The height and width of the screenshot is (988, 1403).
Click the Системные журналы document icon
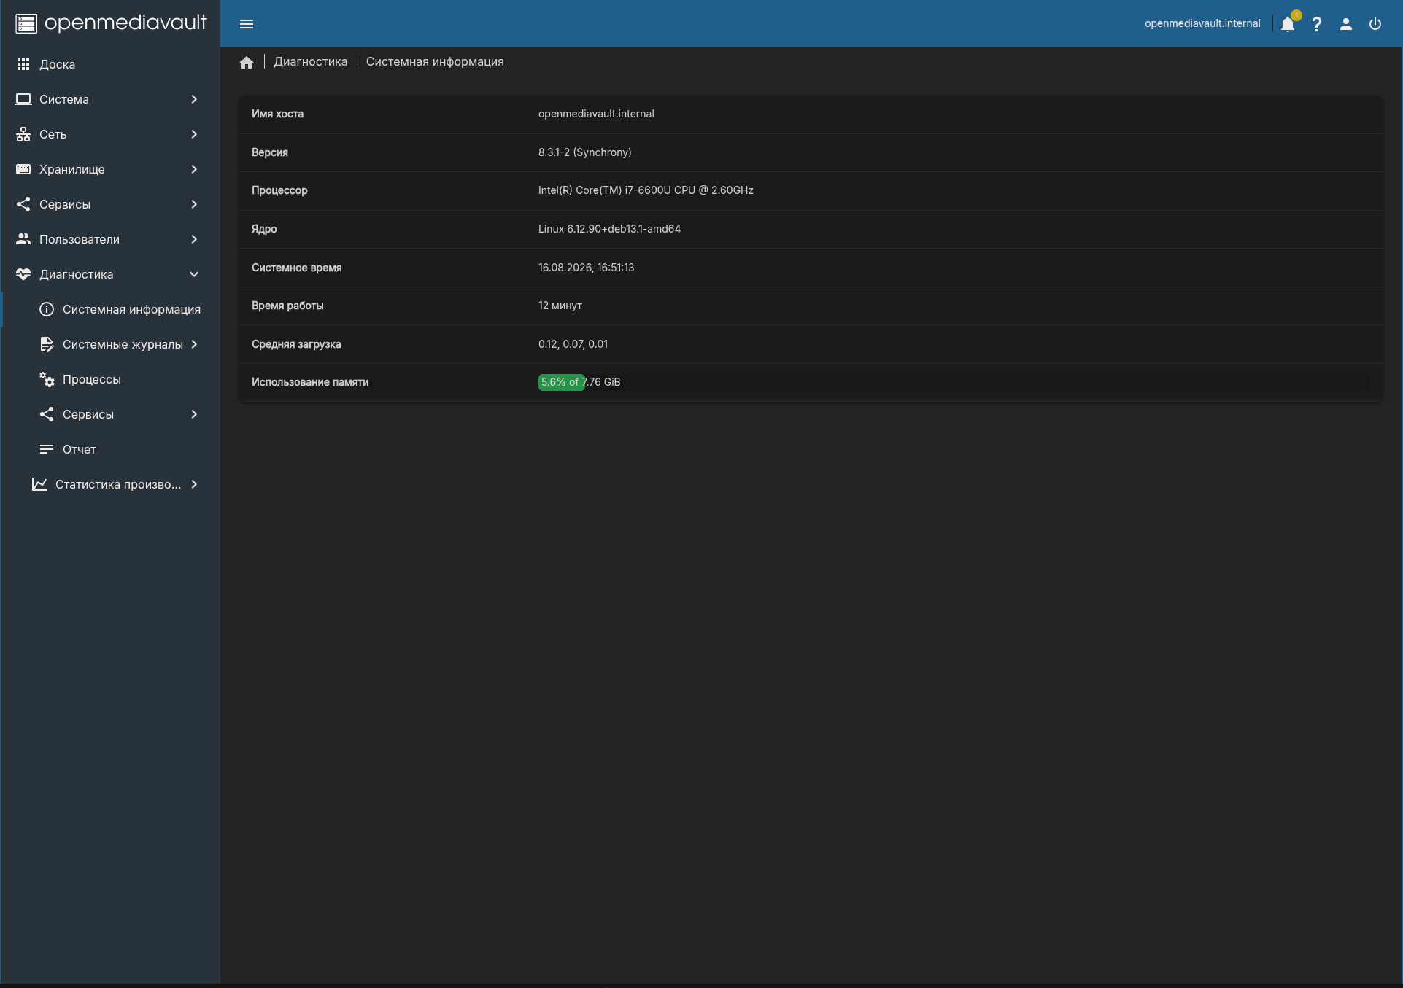47,344
